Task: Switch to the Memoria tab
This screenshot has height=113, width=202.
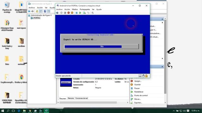Action: tap(71, 98)
